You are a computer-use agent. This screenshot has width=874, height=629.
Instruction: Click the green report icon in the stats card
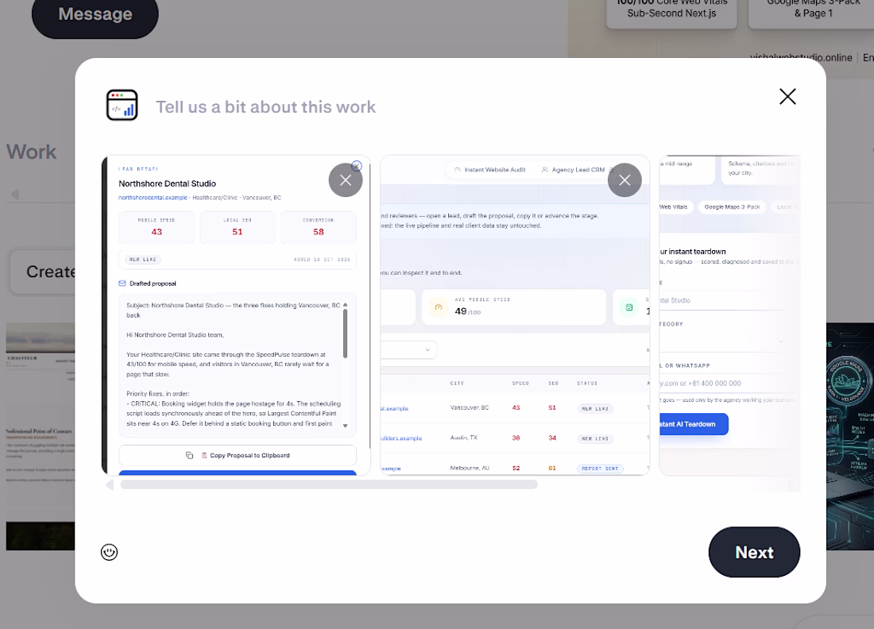629,307
